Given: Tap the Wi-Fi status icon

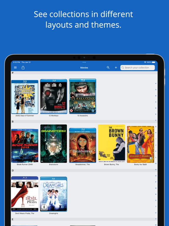Looking at the screenshot, I should (145, 62).
